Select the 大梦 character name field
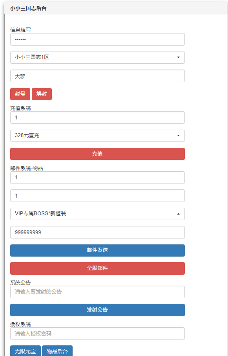228x356 pixels. (x=97, y=76)
